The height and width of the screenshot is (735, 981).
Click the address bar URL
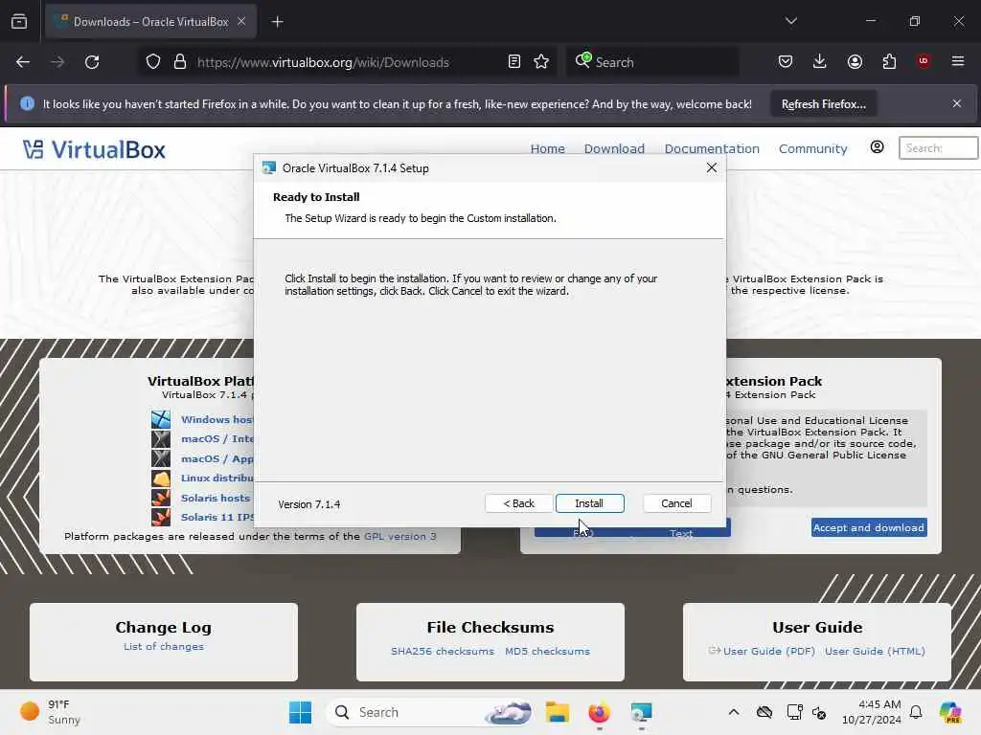point(323,62)
